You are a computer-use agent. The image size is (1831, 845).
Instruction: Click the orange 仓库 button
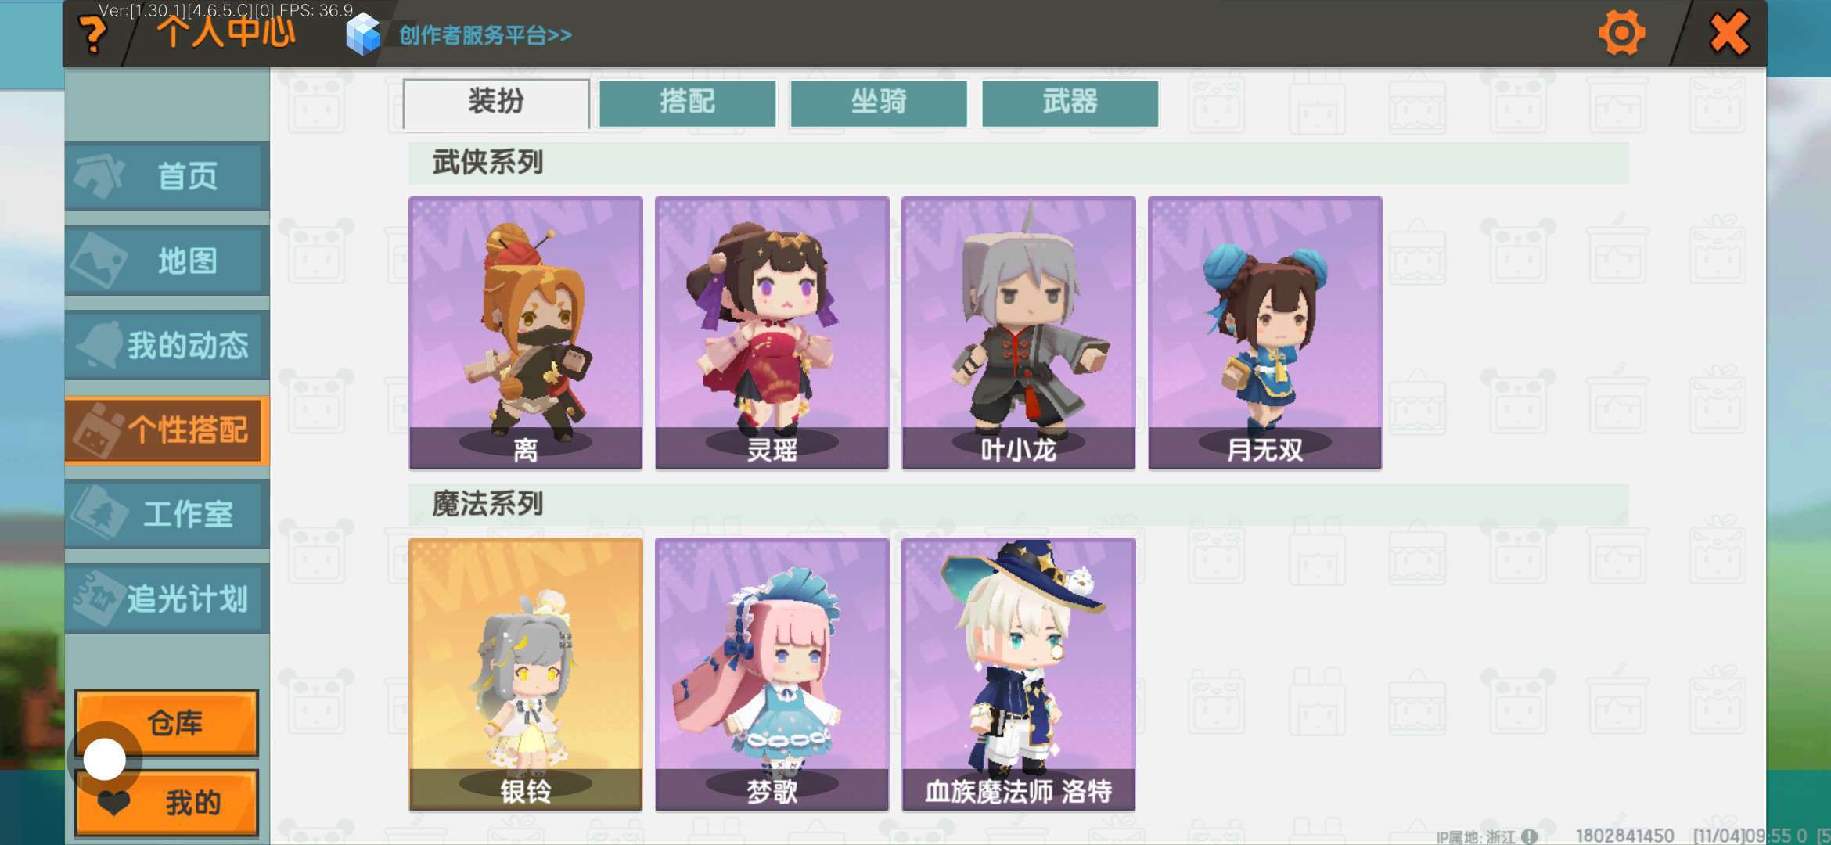pos(167,723)
